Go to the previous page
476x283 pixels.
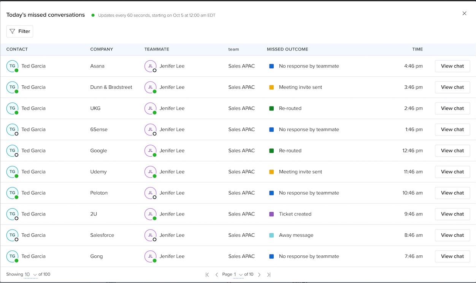[x=217, y=275]
